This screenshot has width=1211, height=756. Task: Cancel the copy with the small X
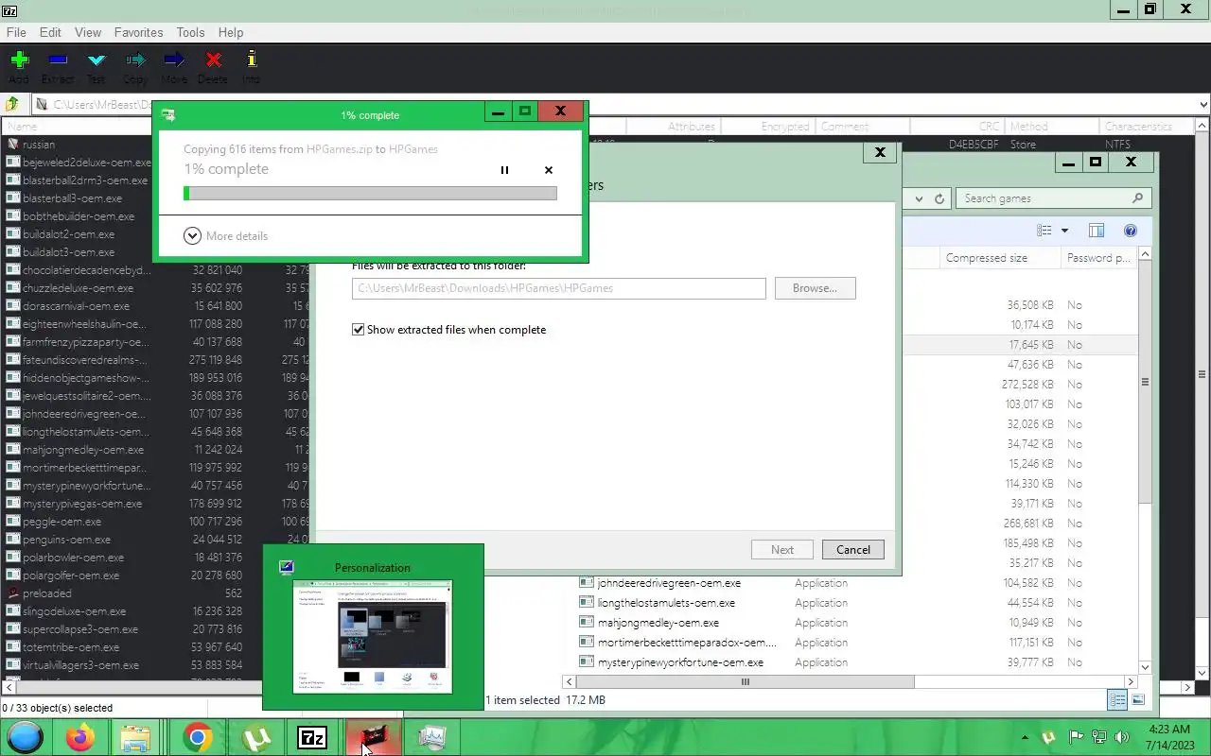(549, 170)
